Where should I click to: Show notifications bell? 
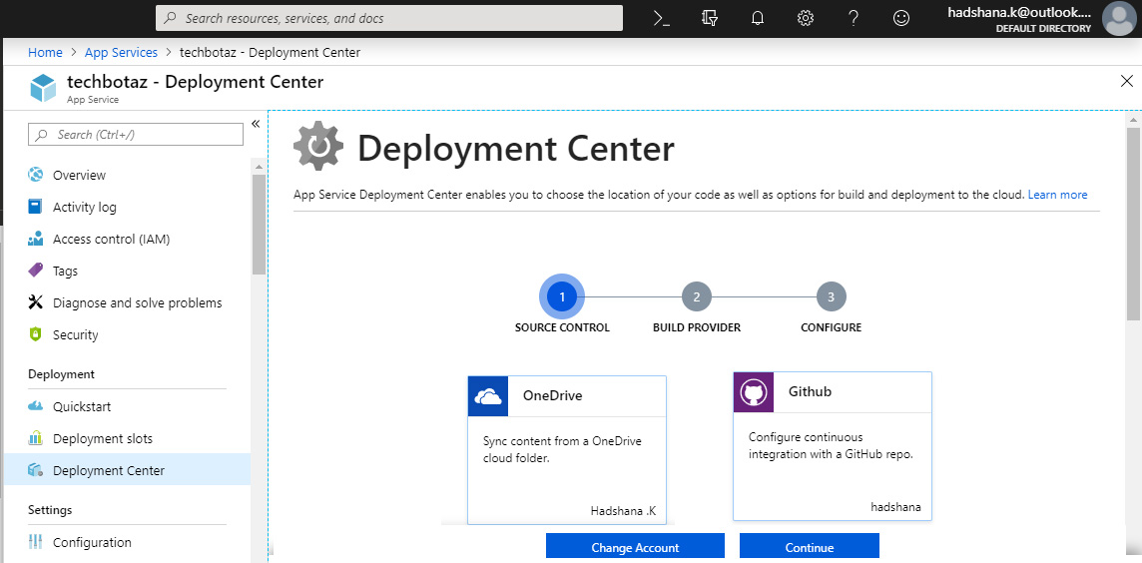coord(758,18)
